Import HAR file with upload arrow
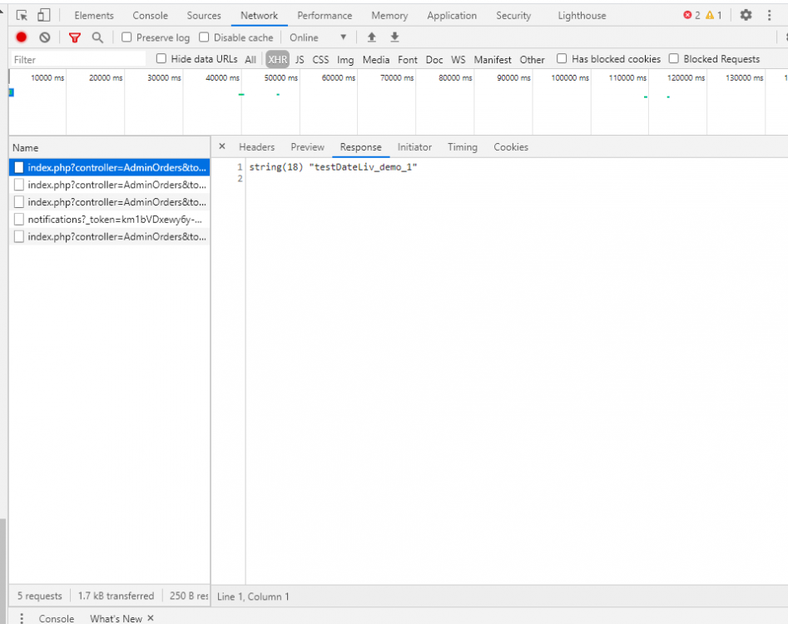 [371, 37]
